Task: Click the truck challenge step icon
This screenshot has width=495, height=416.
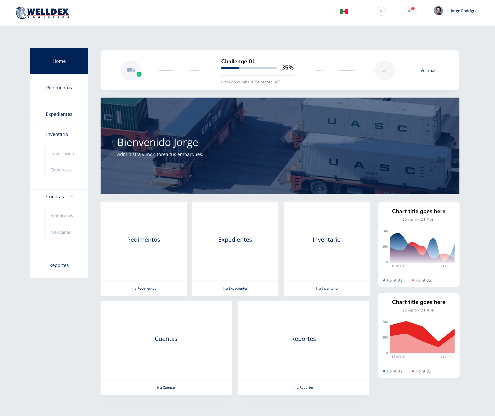Action: click(131, 70)
